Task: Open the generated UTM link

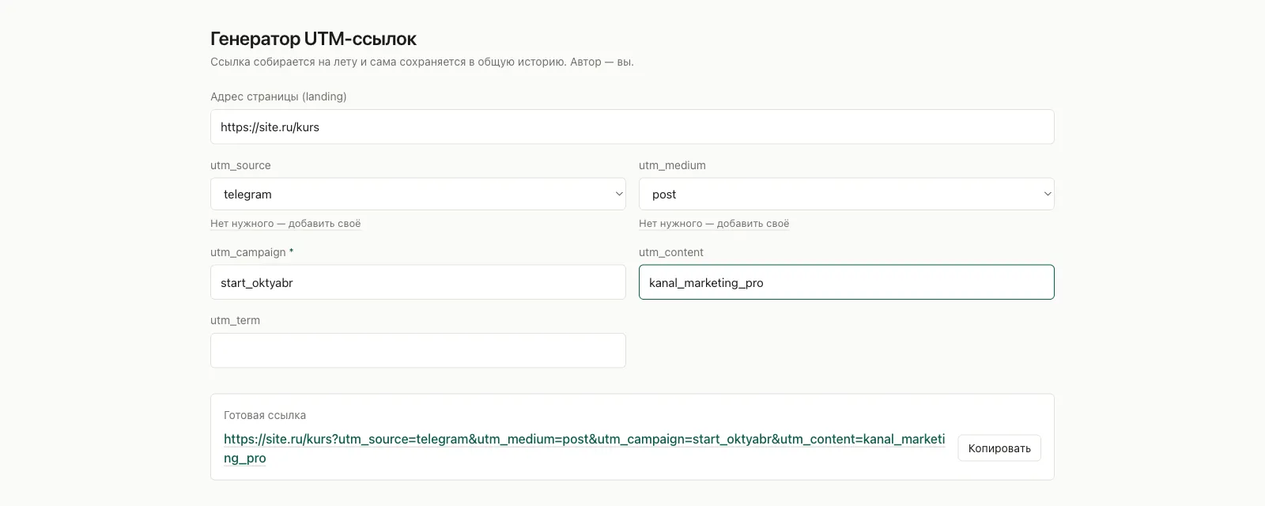Action: [x=584, y=448]
